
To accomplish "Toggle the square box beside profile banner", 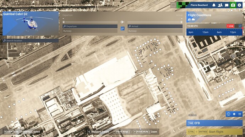I will [173, 5].
